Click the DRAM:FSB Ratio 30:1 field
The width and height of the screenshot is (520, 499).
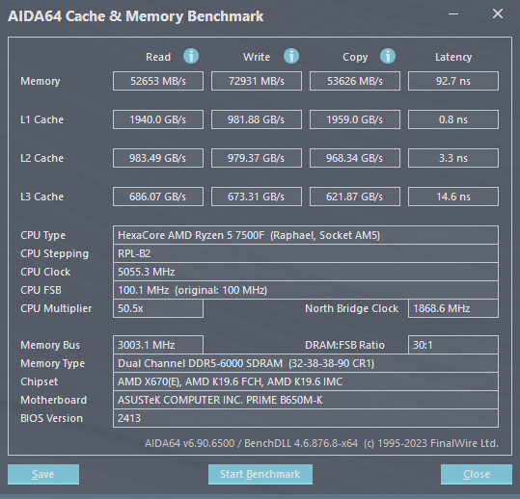(x=453, y=345)
